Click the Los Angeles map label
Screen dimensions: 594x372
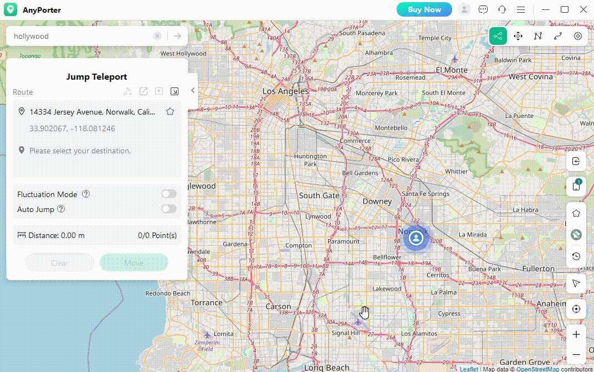285,91
